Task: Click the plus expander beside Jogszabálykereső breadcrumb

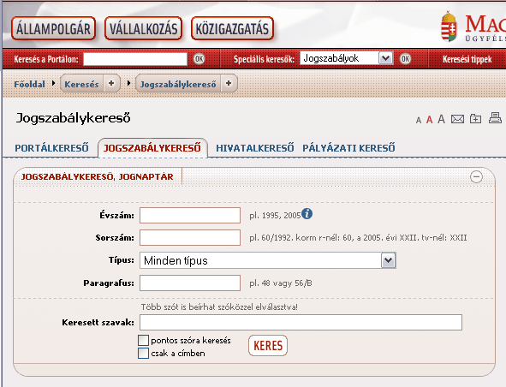Action: point(229,83)
